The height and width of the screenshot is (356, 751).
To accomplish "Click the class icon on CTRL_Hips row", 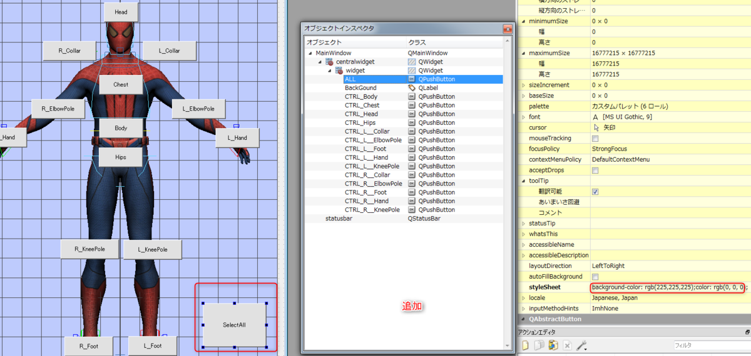I will pos(412,123).
